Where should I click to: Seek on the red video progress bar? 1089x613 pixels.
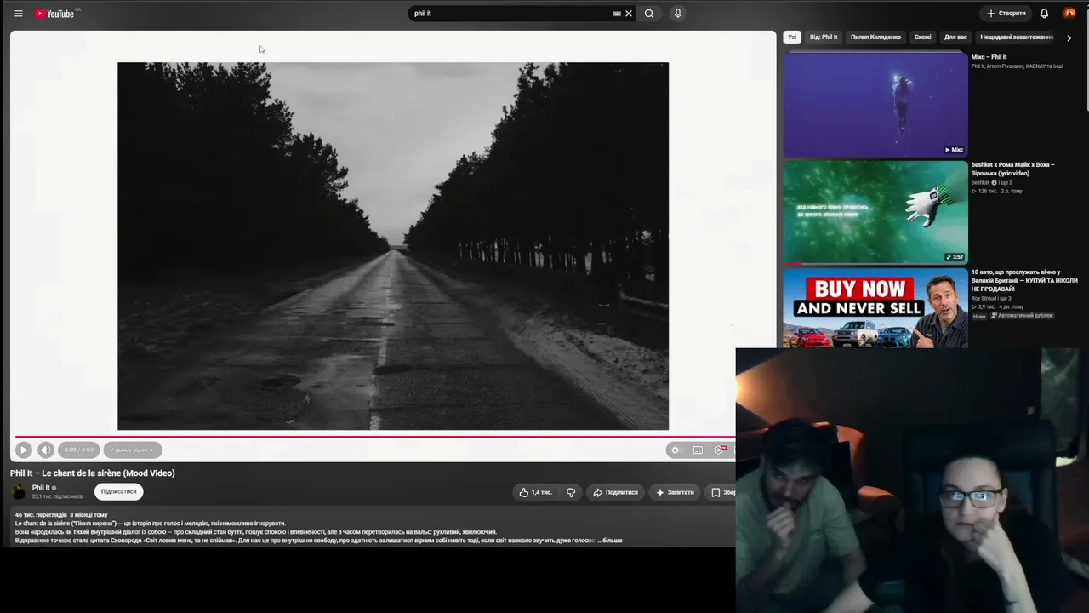coord(374,437)
